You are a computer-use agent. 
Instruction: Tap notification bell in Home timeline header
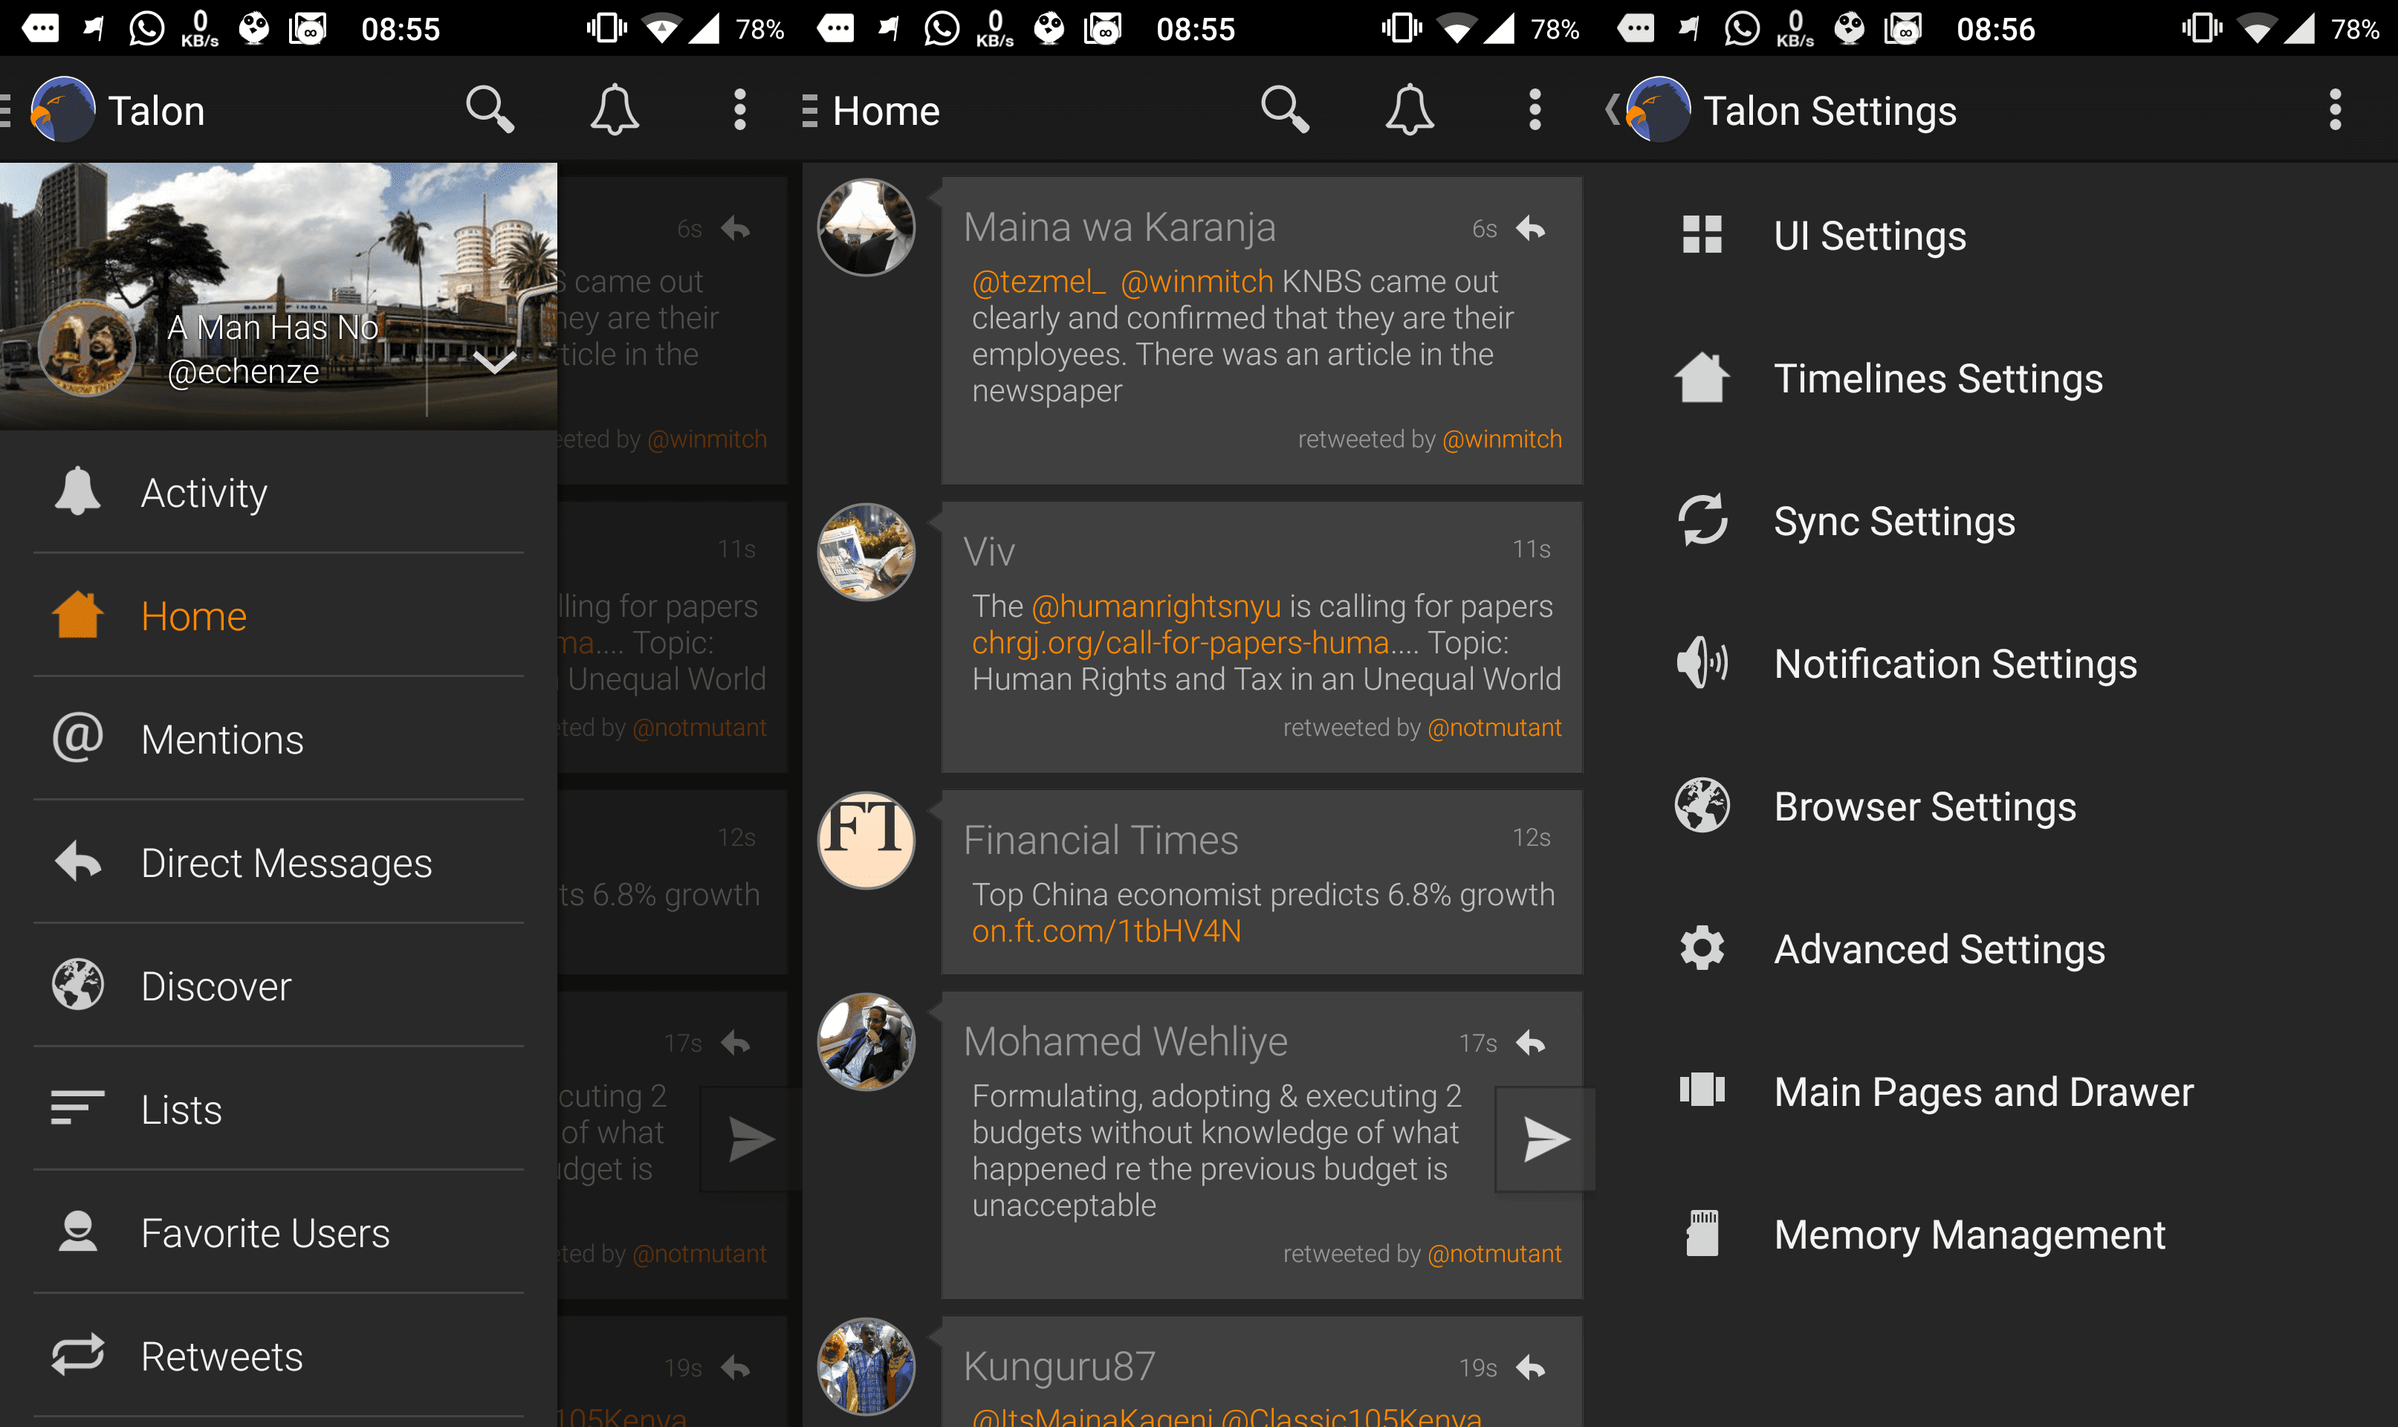tap(1409, 109)
